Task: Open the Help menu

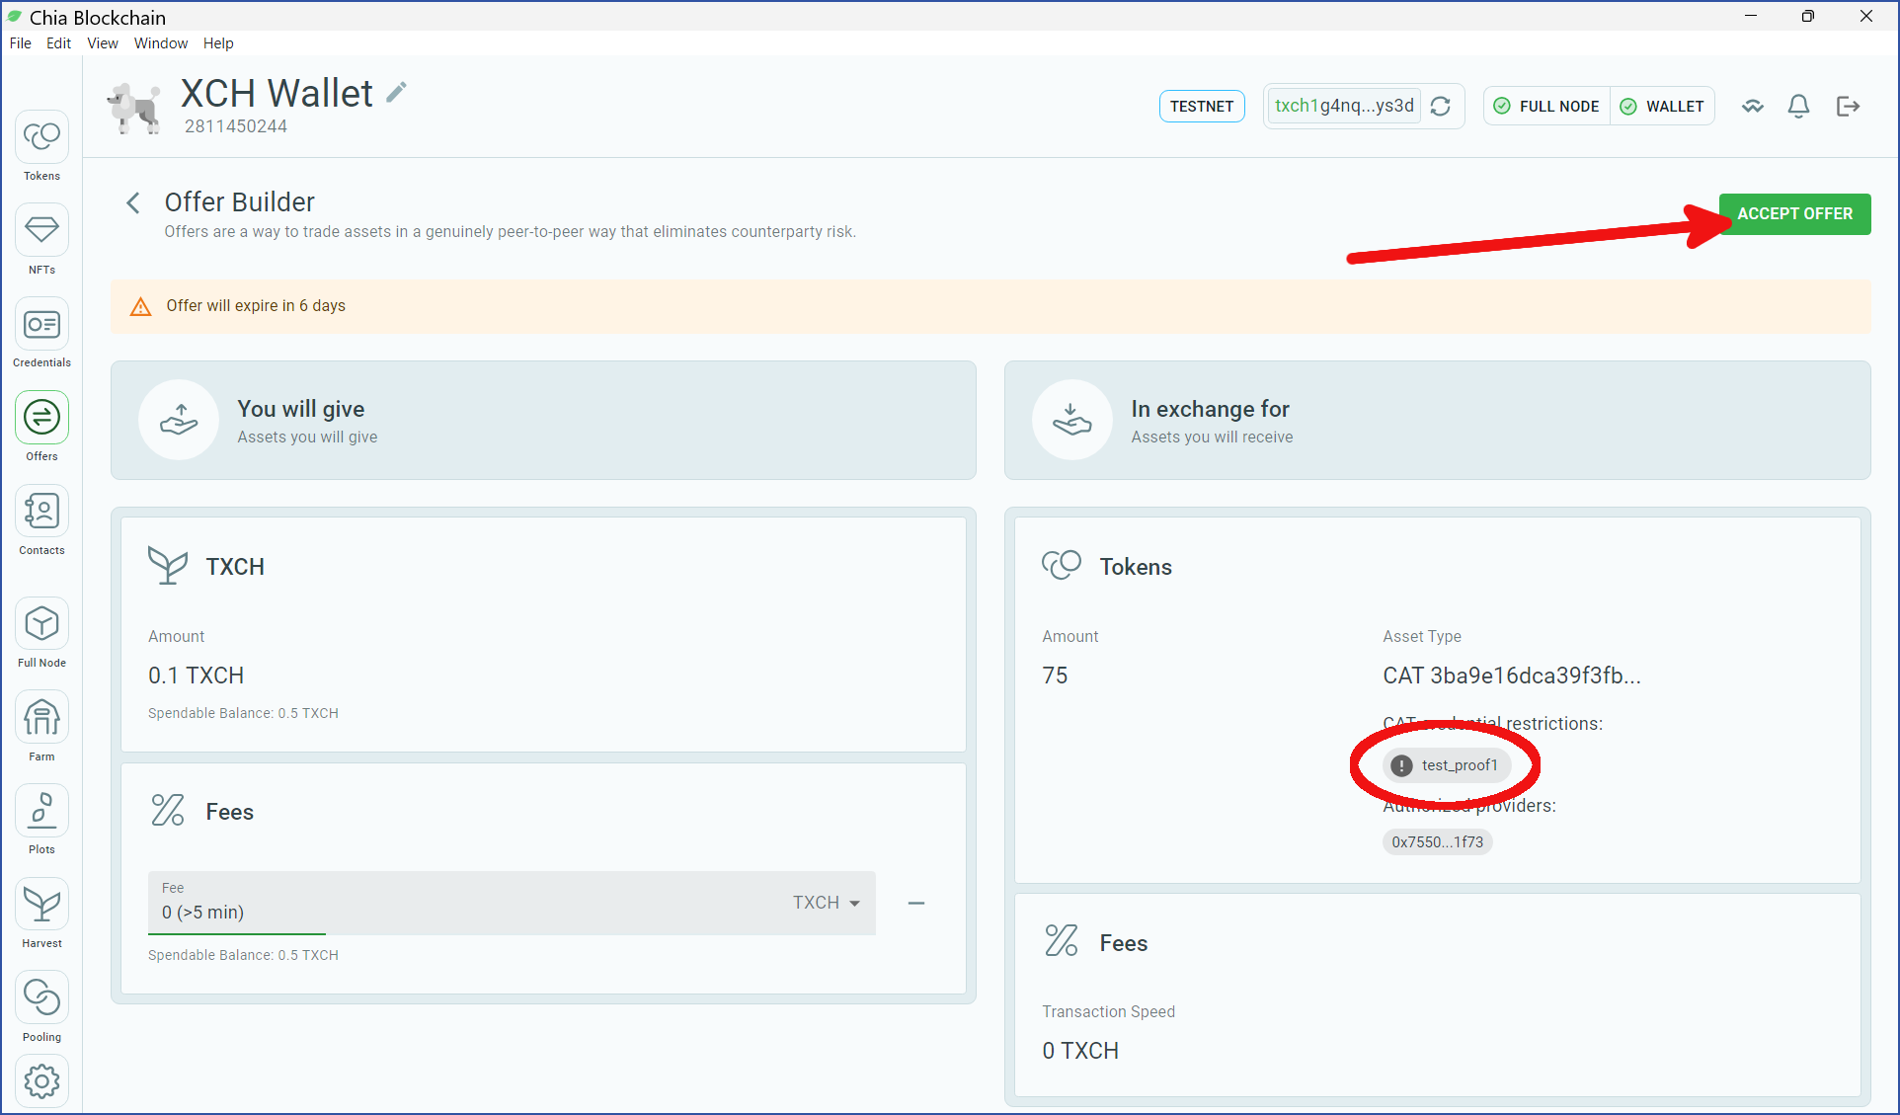Action: click(218, 43)
